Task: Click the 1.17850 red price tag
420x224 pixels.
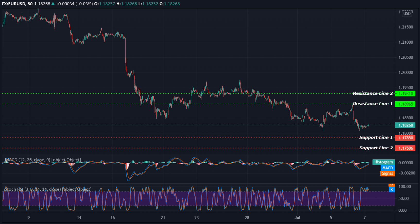Action: click(405, 138)
